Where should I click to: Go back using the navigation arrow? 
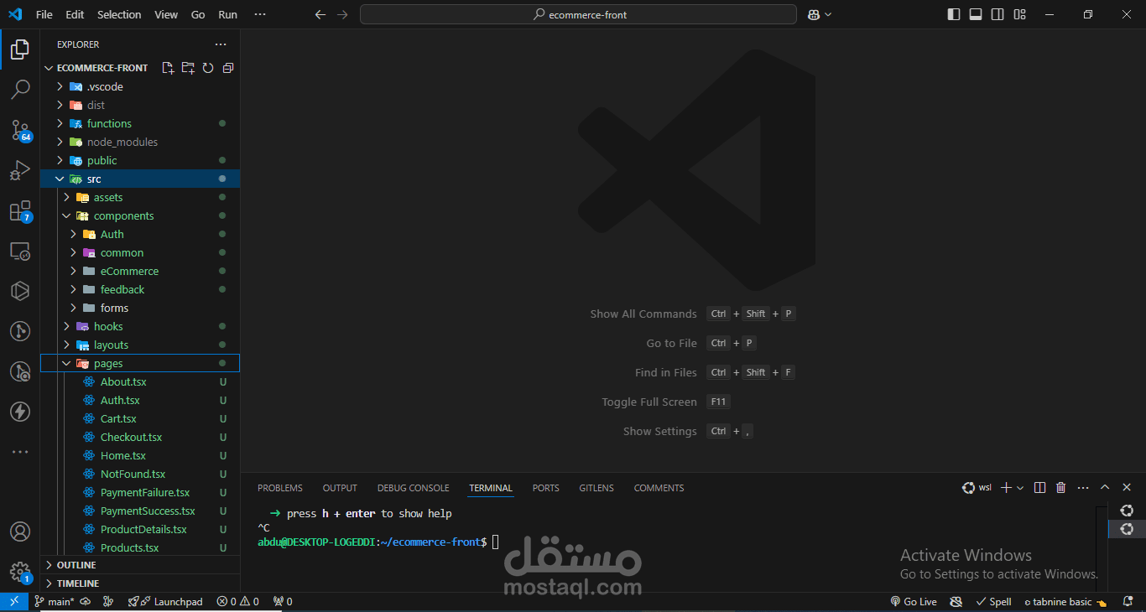320,14
